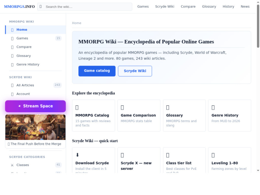
Task: Click the star icon on Stream Space
Action: click(x=19, y=106)
